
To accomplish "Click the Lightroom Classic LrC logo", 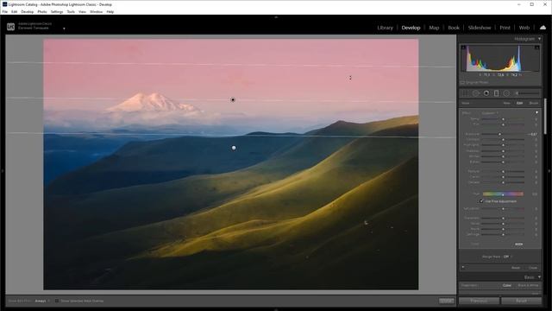I will pos(11,27).
